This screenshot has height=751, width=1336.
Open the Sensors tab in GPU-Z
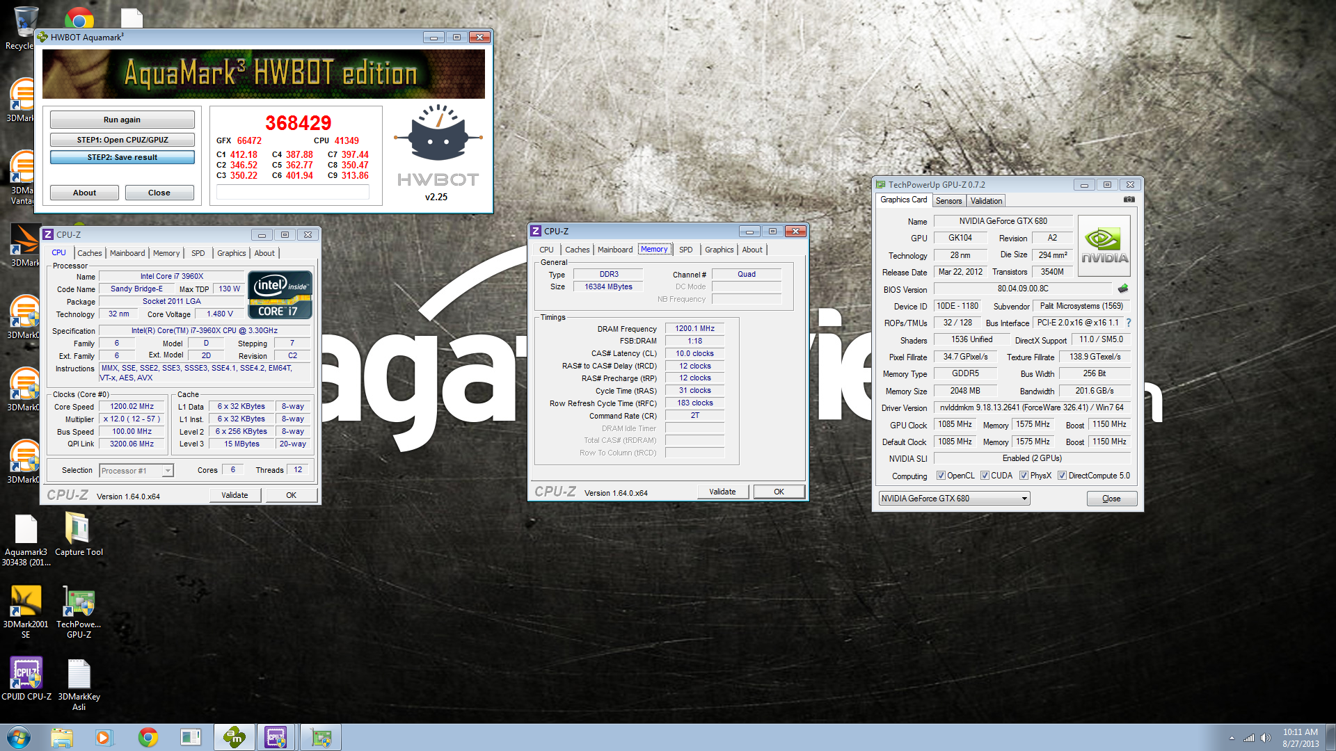click(948, 201)
